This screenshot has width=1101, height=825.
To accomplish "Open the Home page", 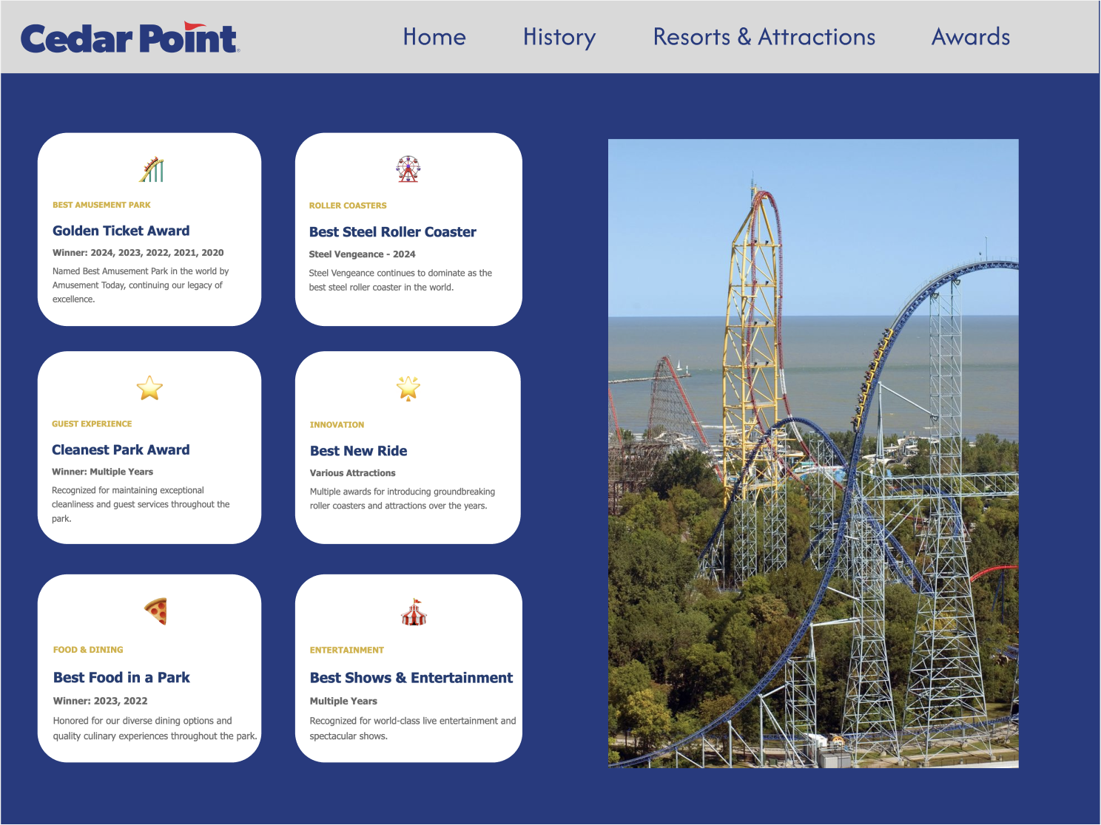I will point(434,37).
